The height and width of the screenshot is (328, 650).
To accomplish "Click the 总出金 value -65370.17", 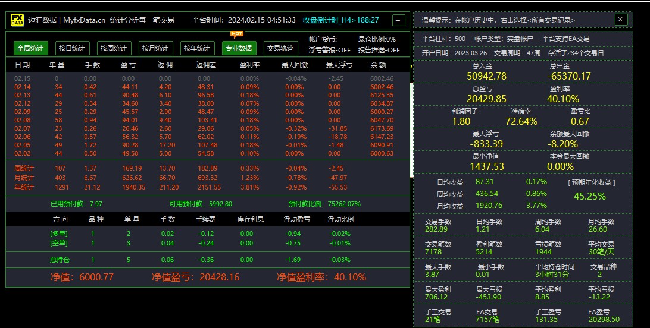I will point(569,76).
